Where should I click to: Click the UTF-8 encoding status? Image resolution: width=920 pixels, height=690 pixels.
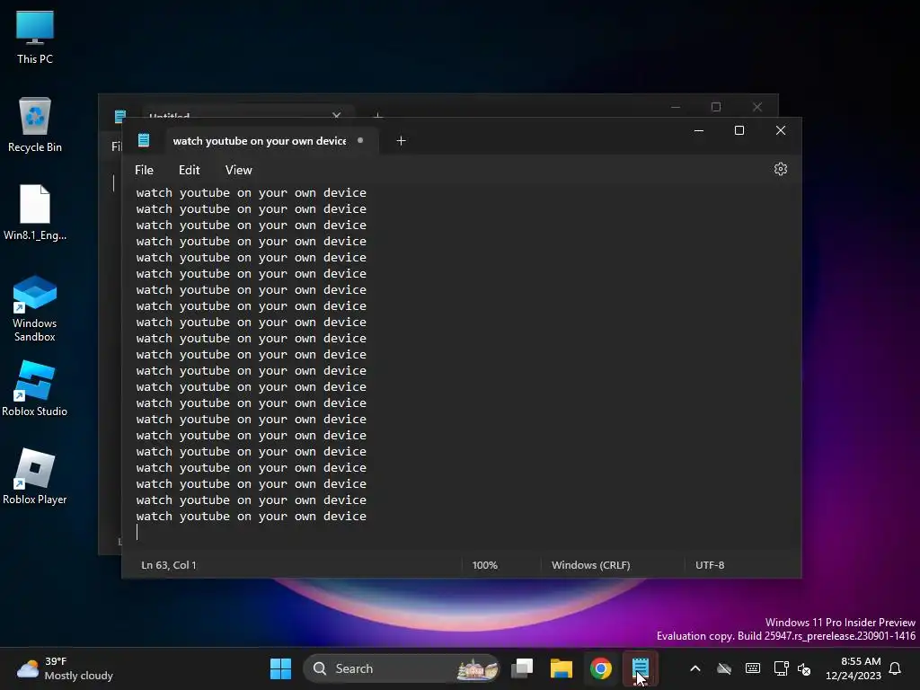click(x=710, y=565)
